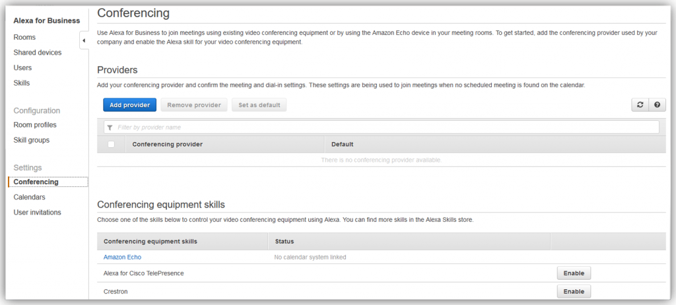
Task: Enable Alexa for Cisco TelePresence skill
Action: pos(574,273)
